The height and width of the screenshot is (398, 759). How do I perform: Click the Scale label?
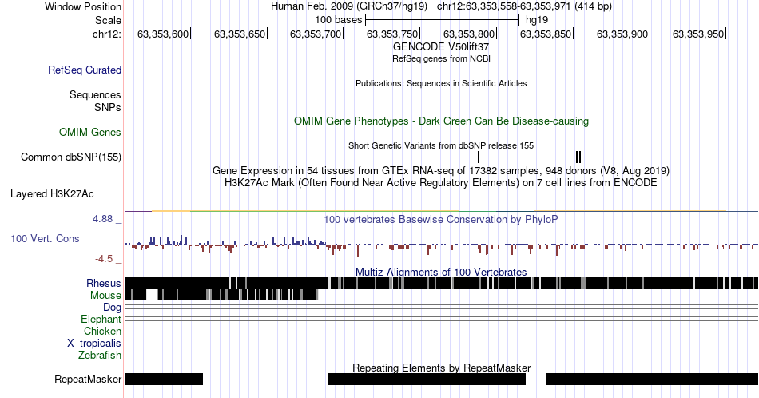click(108, 20)
